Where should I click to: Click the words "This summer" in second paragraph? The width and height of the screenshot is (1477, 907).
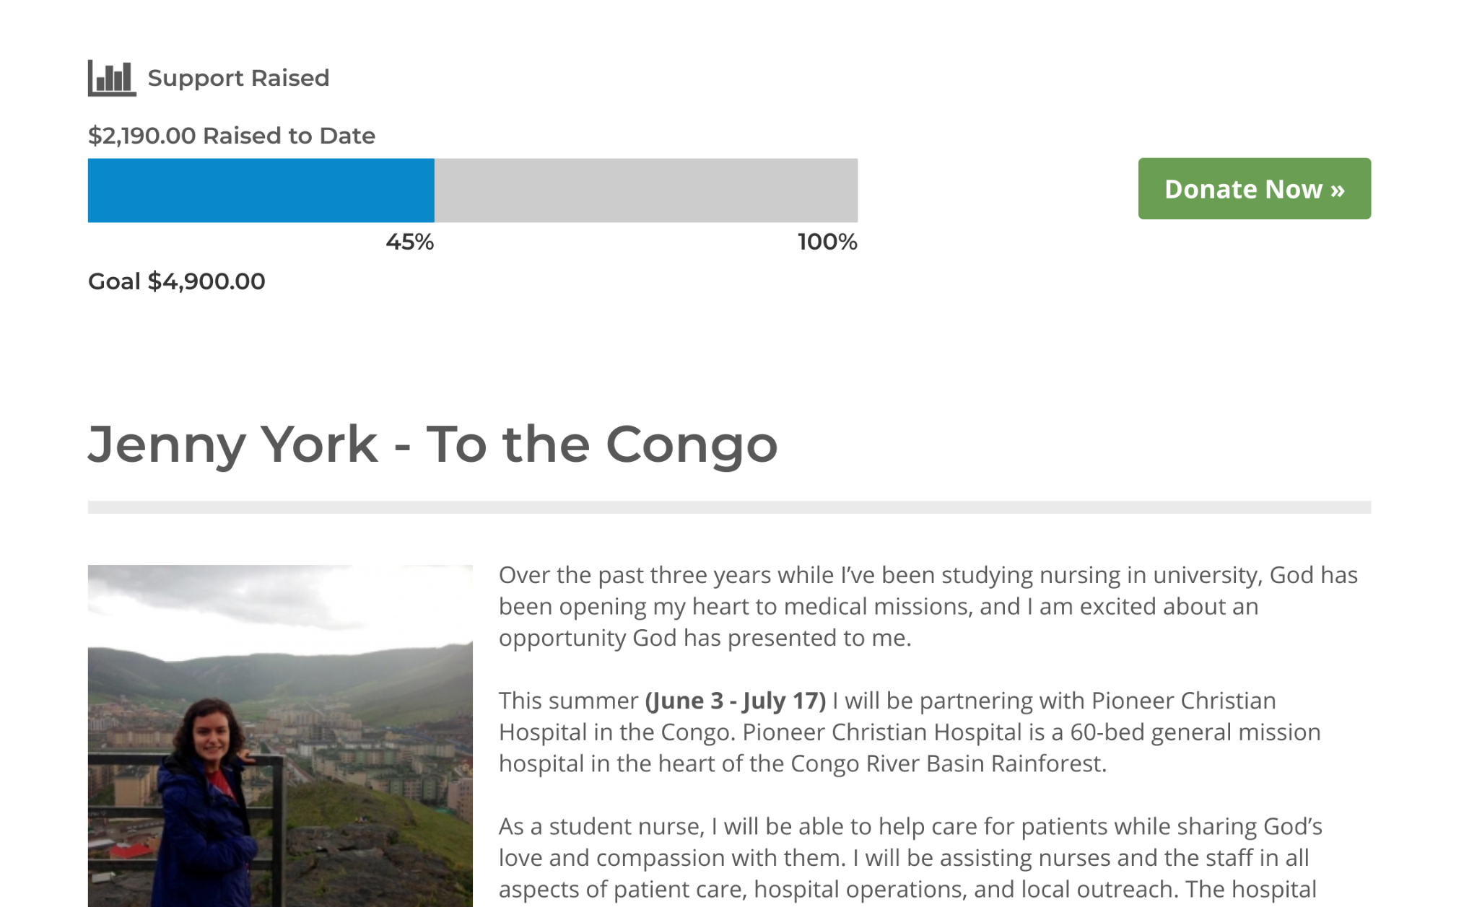tap(568, 701)
